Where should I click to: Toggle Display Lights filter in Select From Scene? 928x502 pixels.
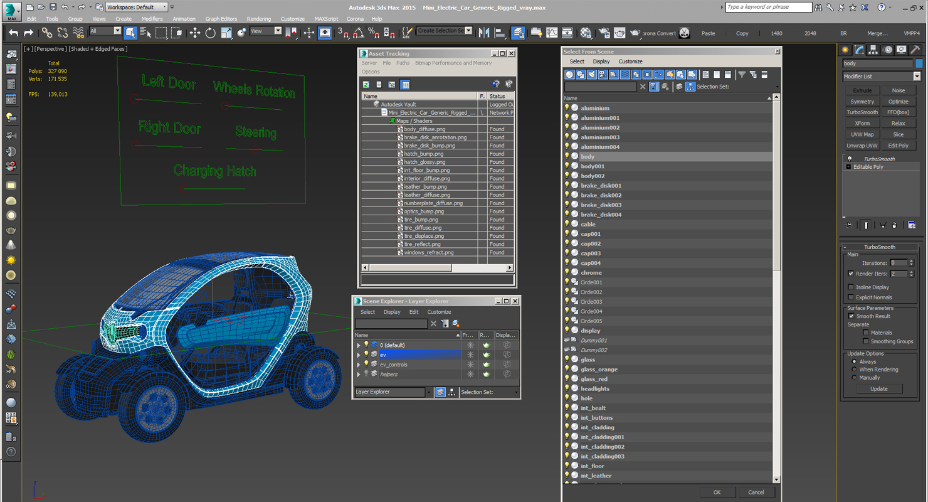(591, 75)
